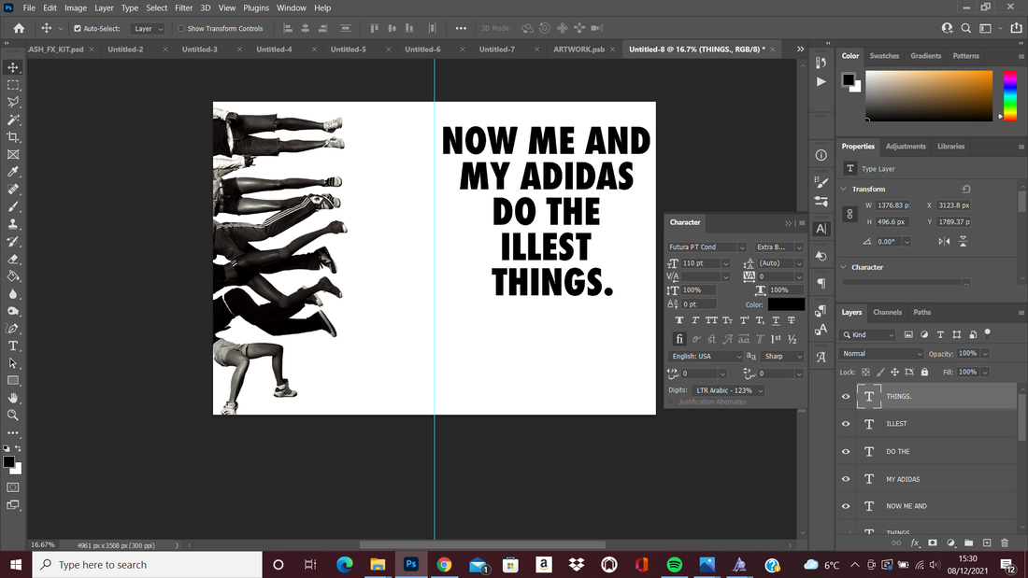
Task: Select the Path Selection tool
Action: (x=13, y=363)
